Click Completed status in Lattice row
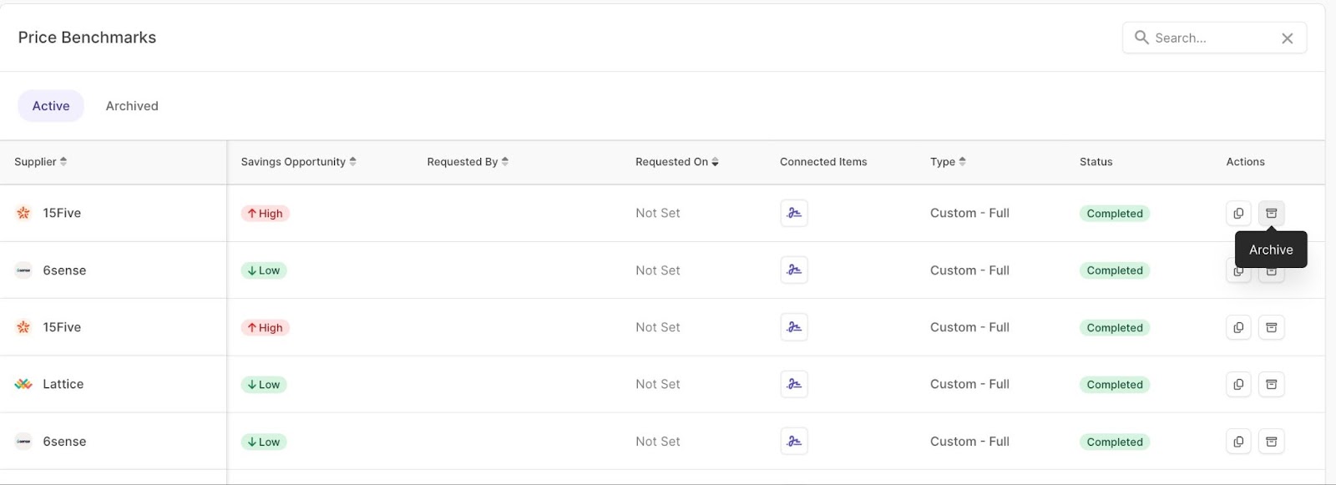The image size is (1336, 485). point(1115,385)
